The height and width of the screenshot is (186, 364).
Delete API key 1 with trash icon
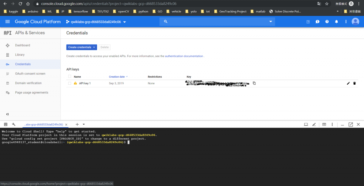tap(354, 83)
